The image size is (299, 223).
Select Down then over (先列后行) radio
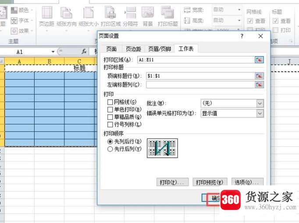110,142
